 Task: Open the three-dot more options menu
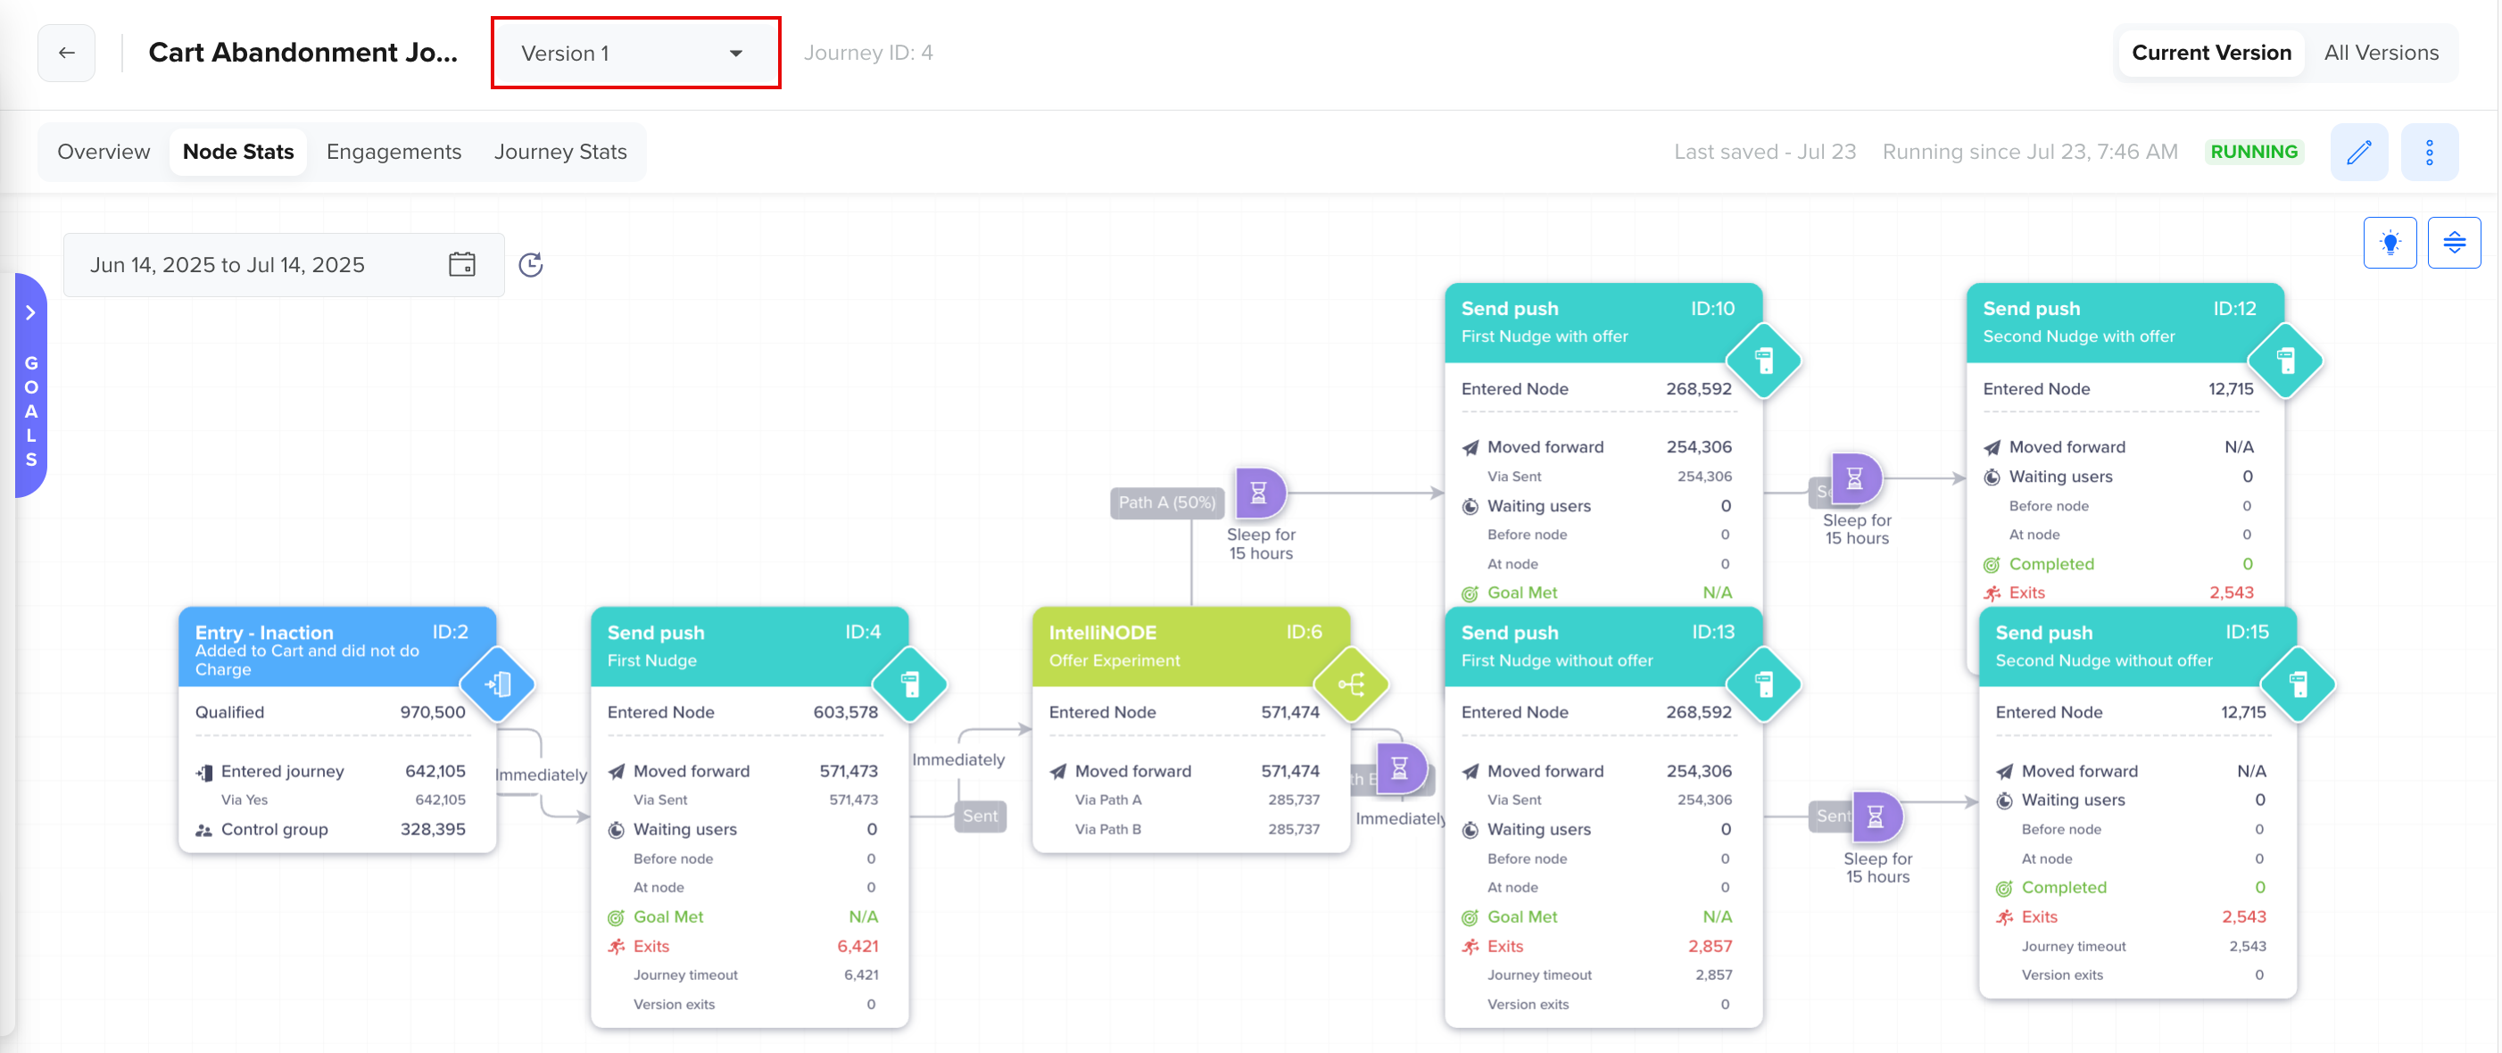click(x=2428, y=152)
